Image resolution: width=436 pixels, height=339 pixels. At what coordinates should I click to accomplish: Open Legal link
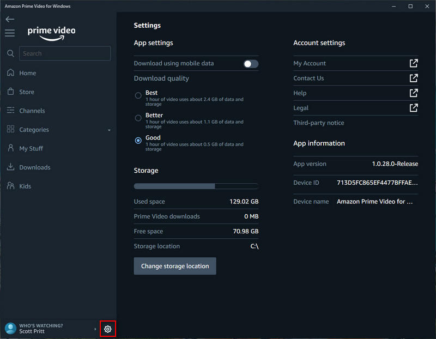[x=301, y=108]
